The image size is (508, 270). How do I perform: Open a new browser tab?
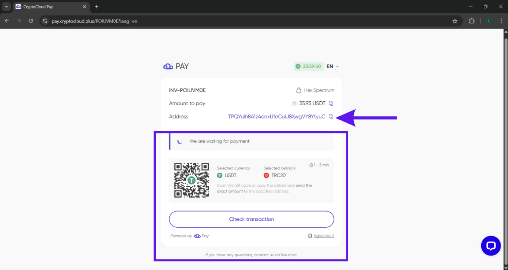click(97, 7)
